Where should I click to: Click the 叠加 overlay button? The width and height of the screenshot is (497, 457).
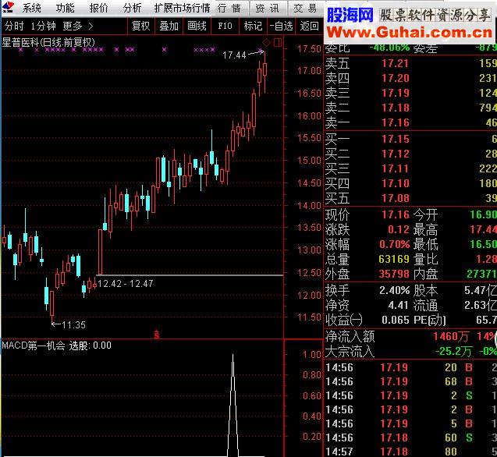pyautogui.click(x=169, y=26)
